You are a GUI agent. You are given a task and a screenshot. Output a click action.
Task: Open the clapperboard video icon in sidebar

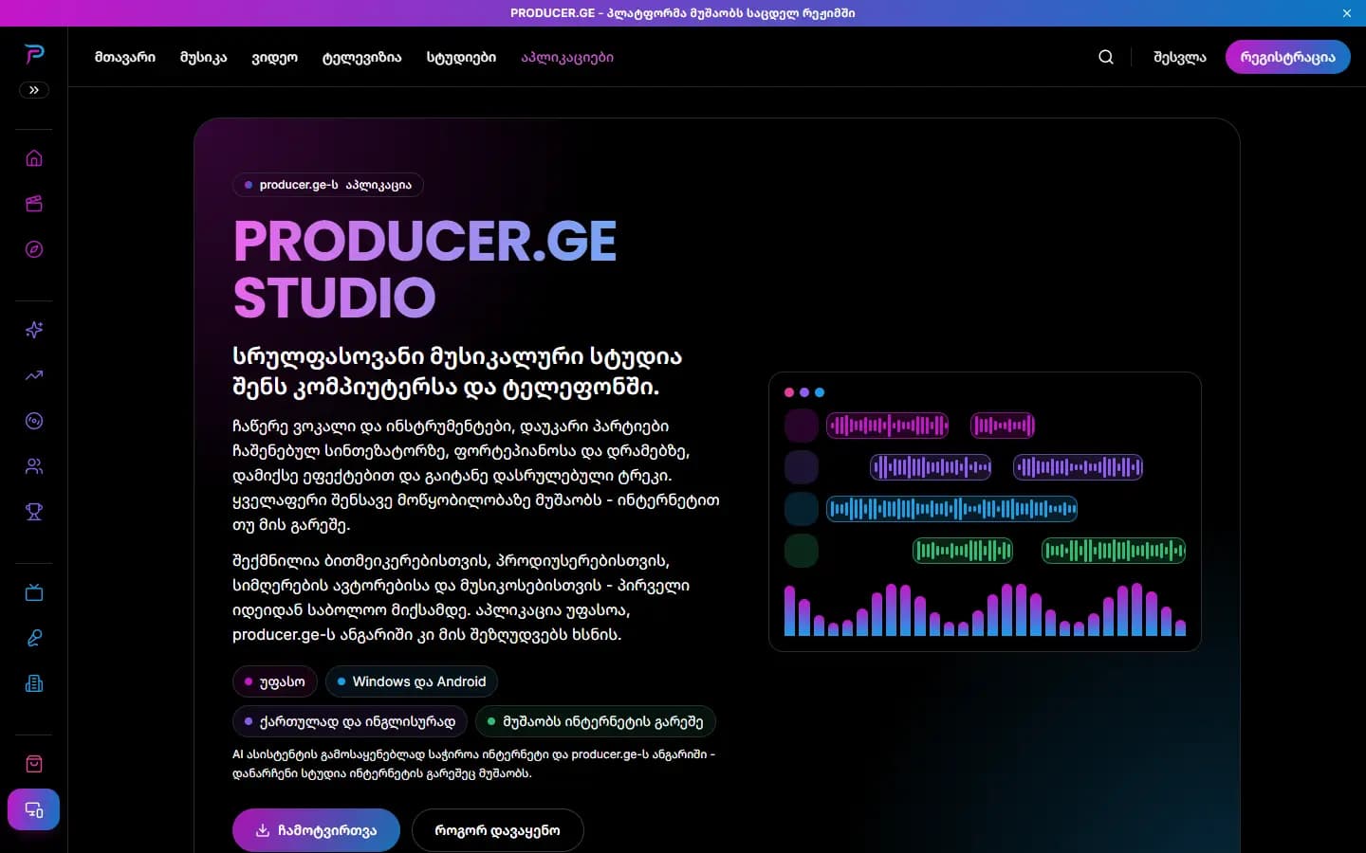tap(34, 204)
